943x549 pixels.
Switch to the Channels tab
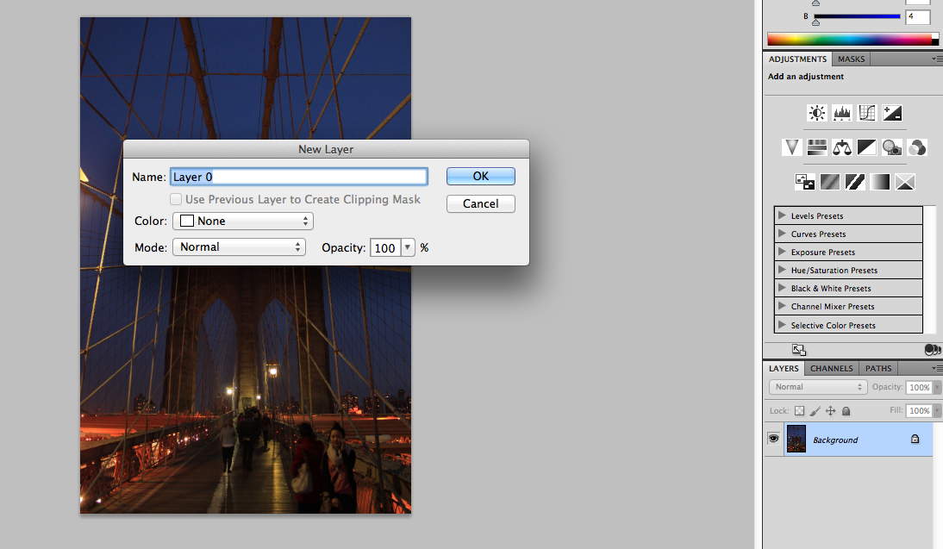pyautogui.click(x=830, y=368)
